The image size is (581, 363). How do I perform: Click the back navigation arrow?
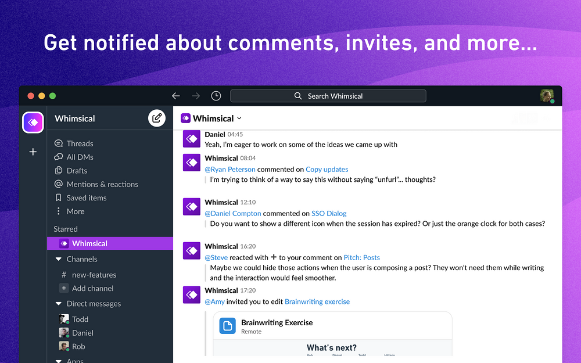click(x=175, y=96)
